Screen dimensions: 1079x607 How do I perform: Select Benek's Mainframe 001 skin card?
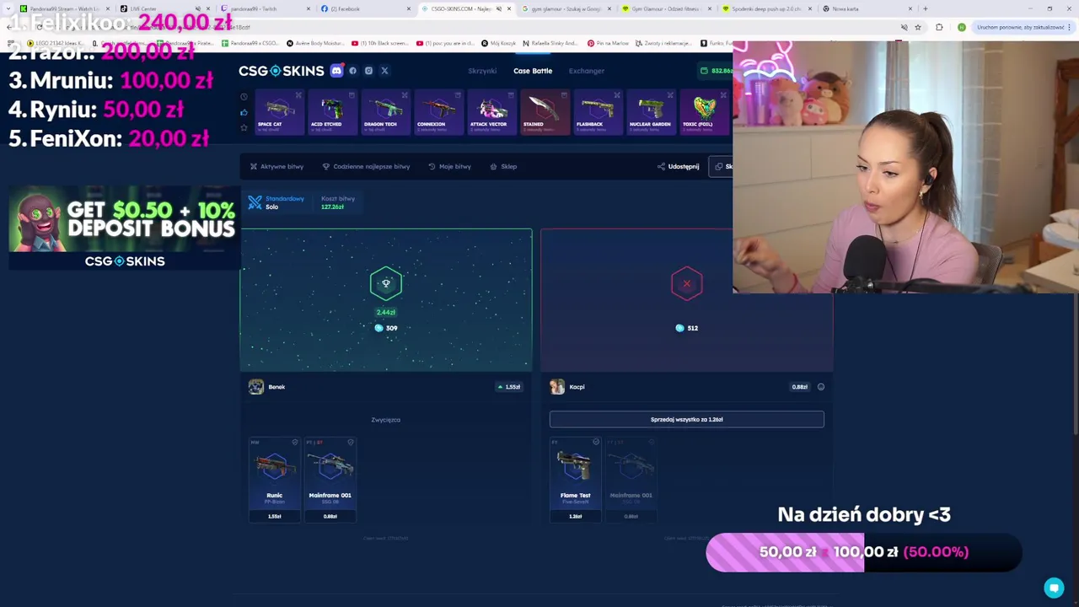[330, 479]
